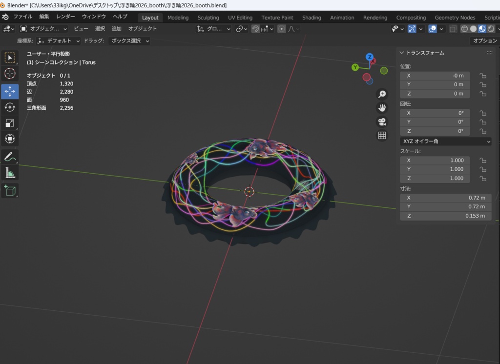The width and height of the screenshot is (500, 364).
Task: Toggle the camera view icon
Action: [382, 122]
